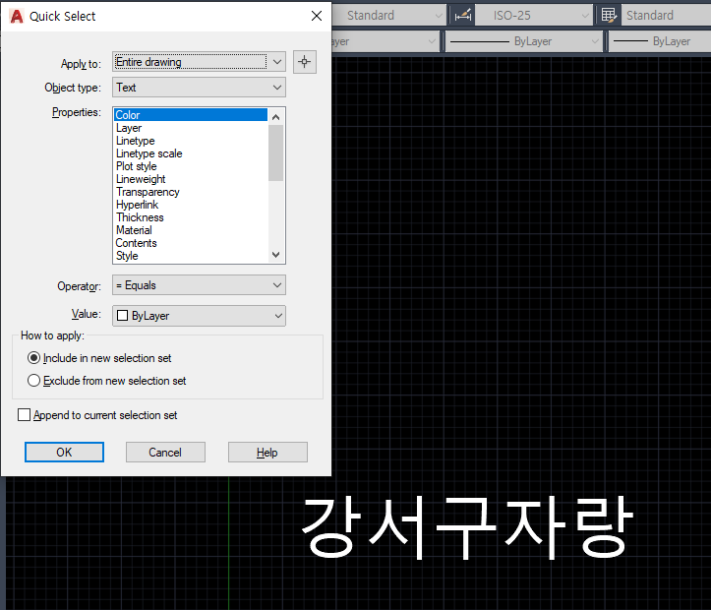The height and width of the screenshot is (610, 711).
Task: Click the Select objects crosshair icon
Action: pos(304,62)
